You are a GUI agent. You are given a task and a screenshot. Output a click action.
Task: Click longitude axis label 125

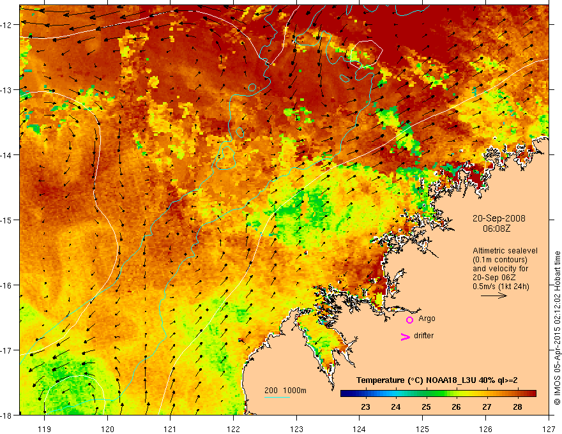point(423,429)
